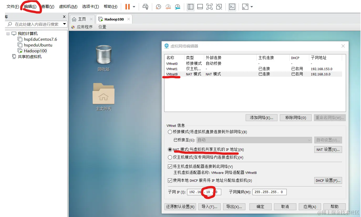The height and width of the screenshot is (217, 361).
Task: Select the 仅主机模式 radio button
Action: [170, 157]
